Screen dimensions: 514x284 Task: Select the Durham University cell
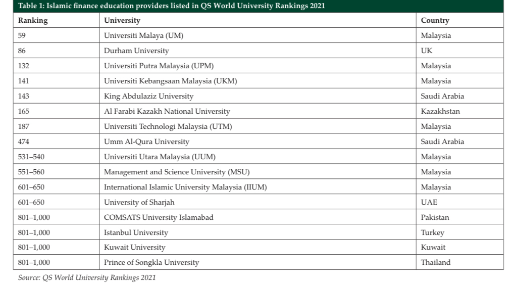(136, 51)
